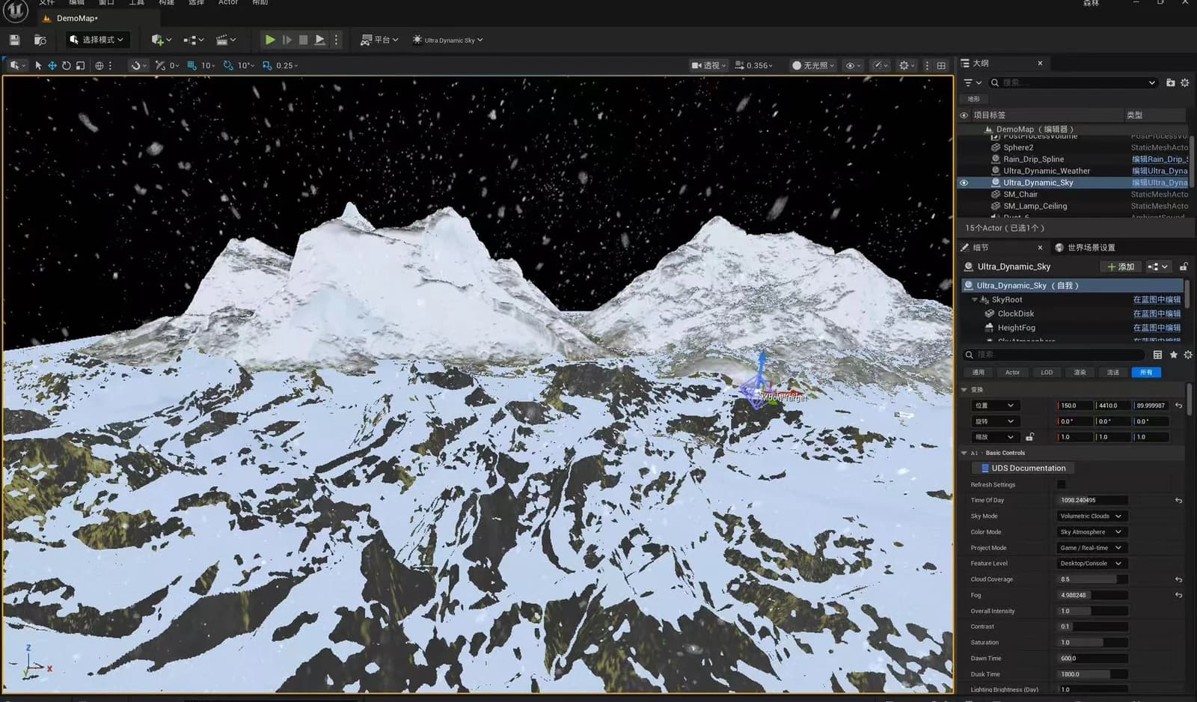Toggle rotation snapping icon beside 10°
The width and height of the screenshot is (1197, 702).
[228, 66]
